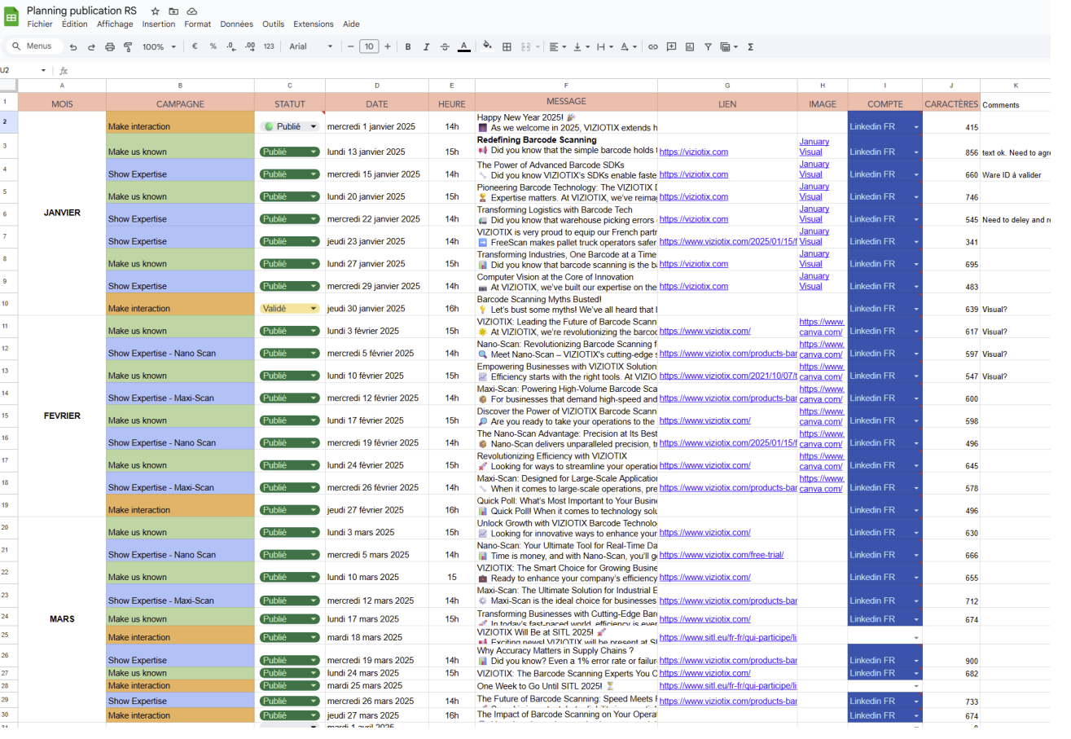Screen dimensions: 1071x739
Task: Insert a link from the toolbar
Action: tap(652, 46)
